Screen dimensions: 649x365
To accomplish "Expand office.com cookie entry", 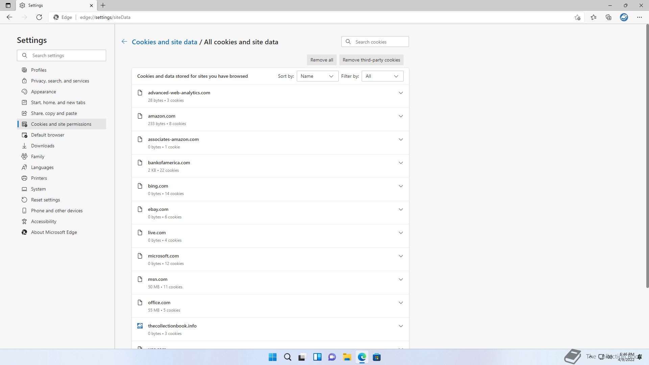I will point(401,302).
